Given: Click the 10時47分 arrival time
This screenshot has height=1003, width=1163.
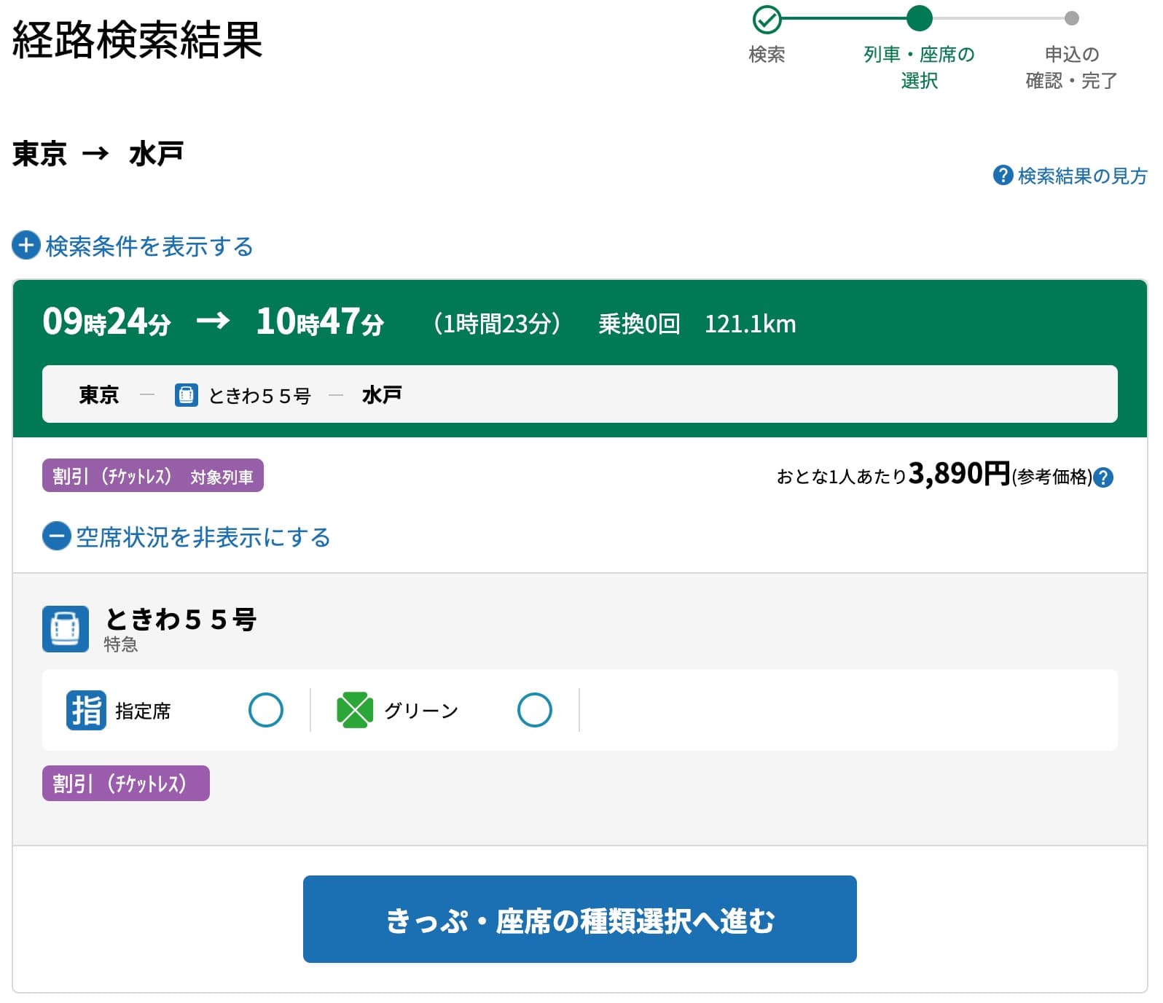Looking at the screenshot, I should pyautogui.click(x=320, y=321).
